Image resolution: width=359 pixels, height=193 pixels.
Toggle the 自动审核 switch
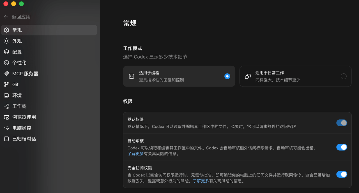coord(342,147)
